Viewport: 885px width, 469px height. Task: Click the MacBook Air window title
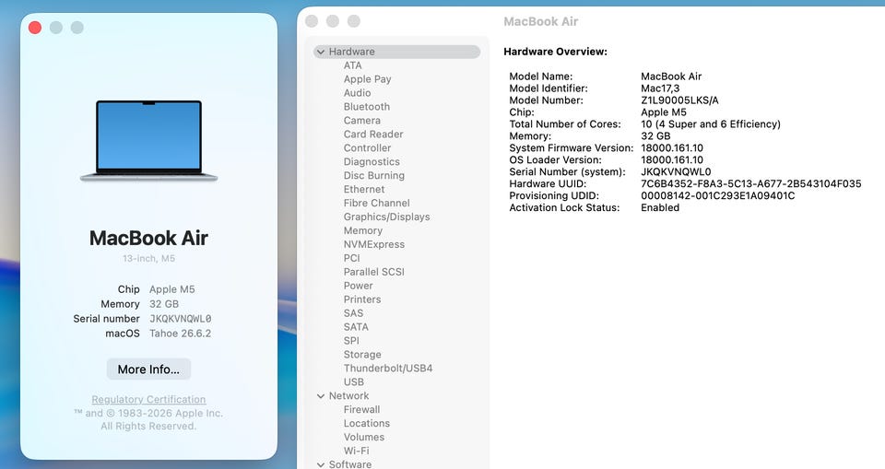coord(540,21)
